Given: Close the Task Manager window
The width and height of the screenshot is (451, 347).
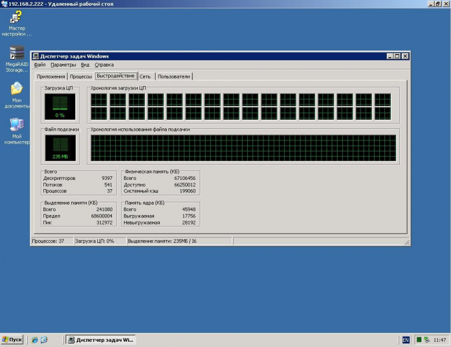Looking at the screenshot, I should pyautogui.click(x=405, y=56).
